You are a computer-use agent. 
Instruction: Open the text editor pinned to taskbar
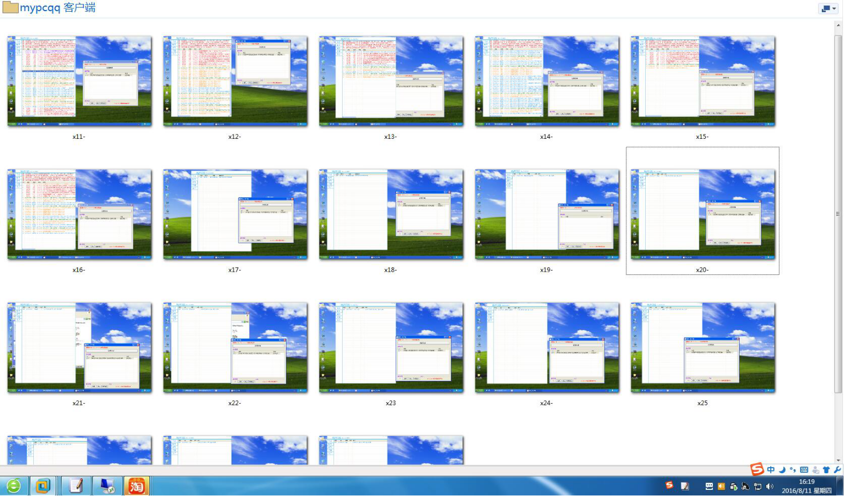click(x=76, y=485)
